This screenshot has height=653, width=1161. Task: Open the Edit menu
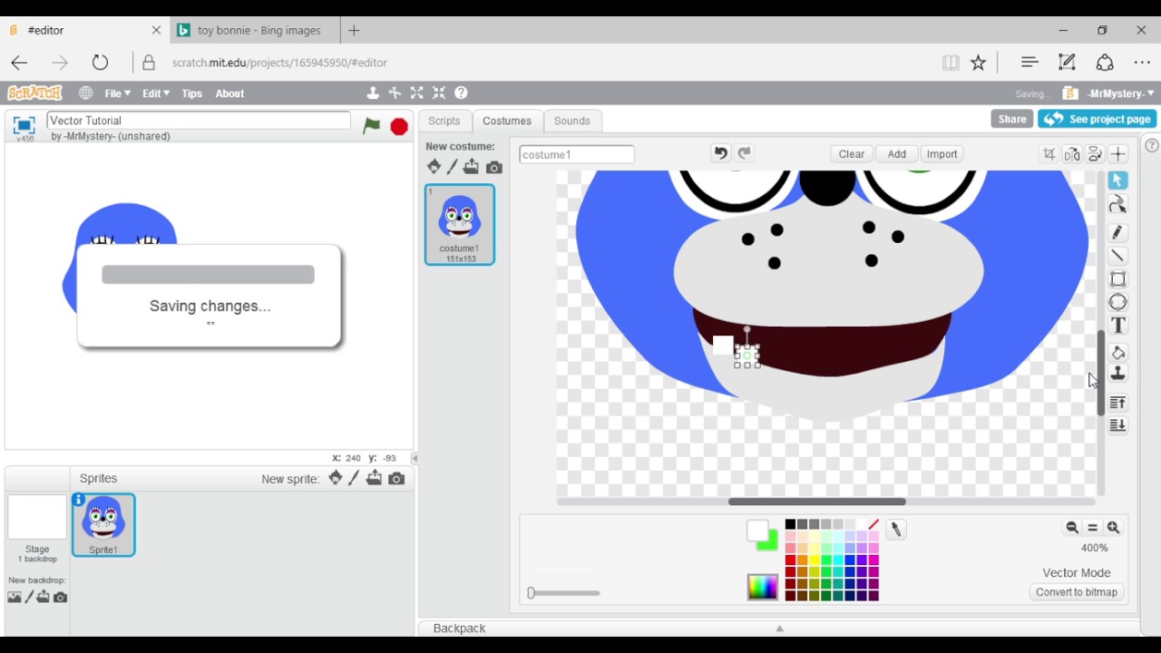(x=155, y=93)
